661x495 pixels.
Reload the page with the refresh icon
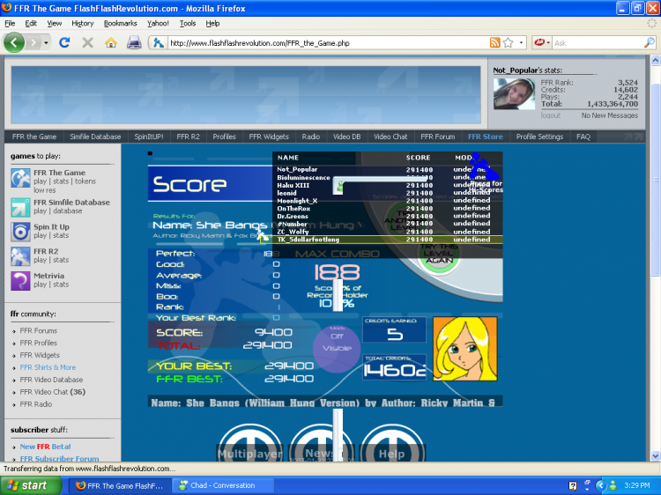coord(65,42)
